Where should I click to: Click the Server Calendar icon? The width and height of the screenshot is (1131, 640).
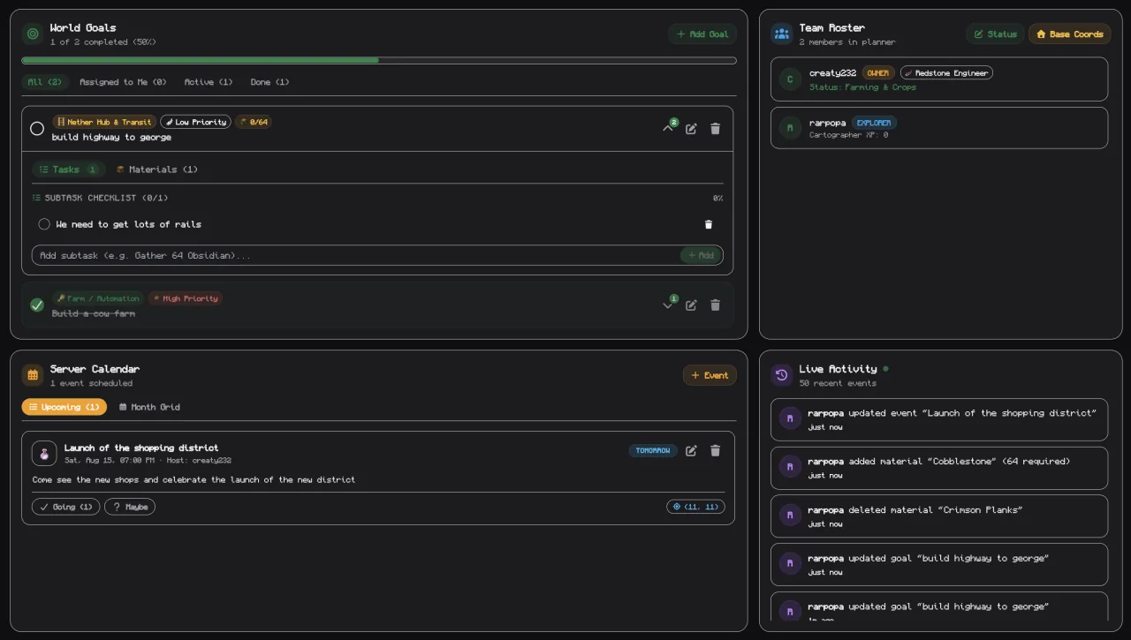[x=33, y=375]
